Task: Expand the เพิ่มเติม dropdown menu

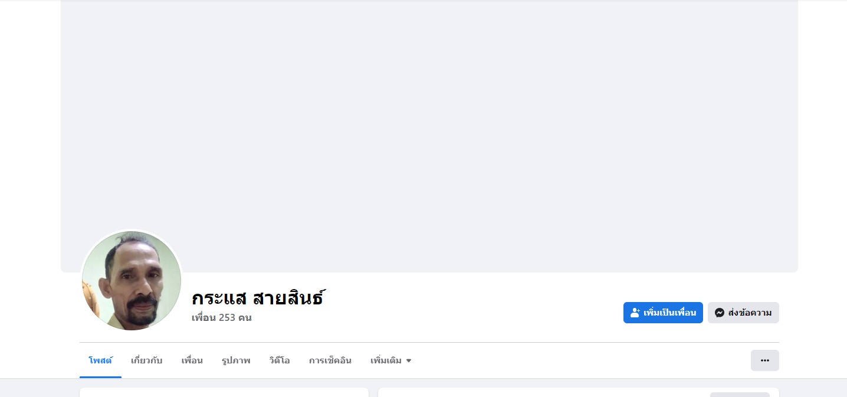Action: point(391,360)
